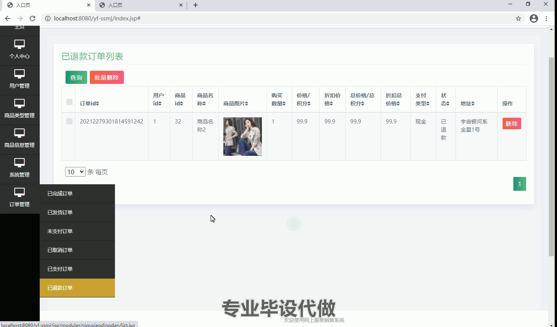Sort by 总价格/总积分 column
This screenshot has height=327, width=557.
[x=362, y=99]
